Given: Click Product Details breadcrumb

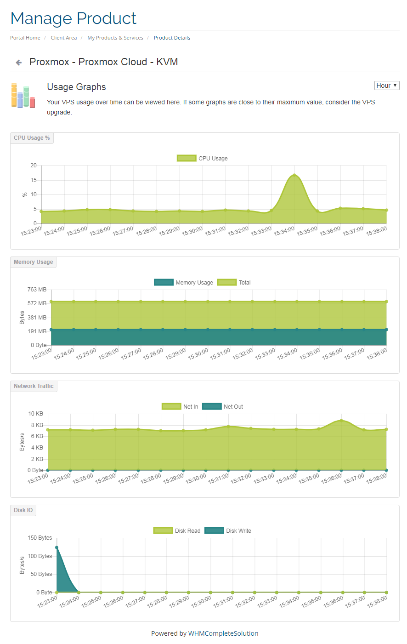Looking at the screenshot, I should (172, 38).
